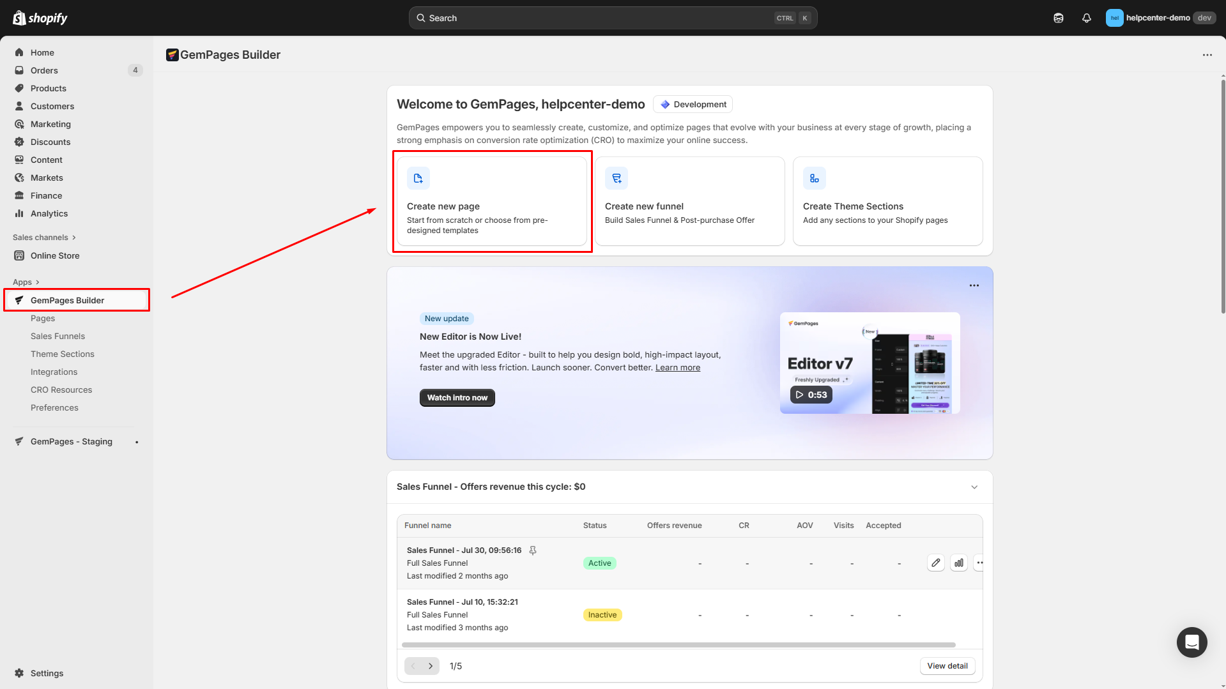Open Theme Sections in sidebar
The image size is (1226, 689).
tap(63, 354)
